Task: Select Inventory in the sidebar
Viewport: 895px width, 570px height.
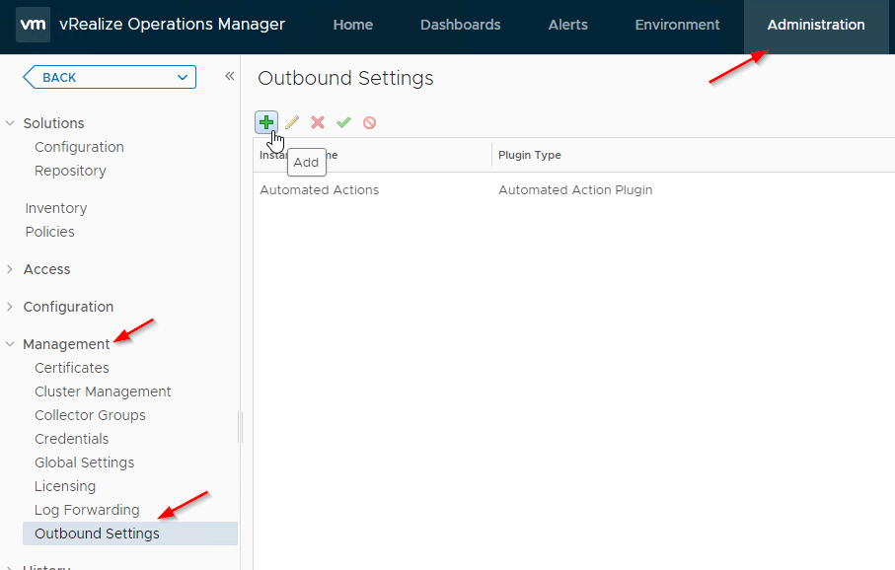Action: 56,208
